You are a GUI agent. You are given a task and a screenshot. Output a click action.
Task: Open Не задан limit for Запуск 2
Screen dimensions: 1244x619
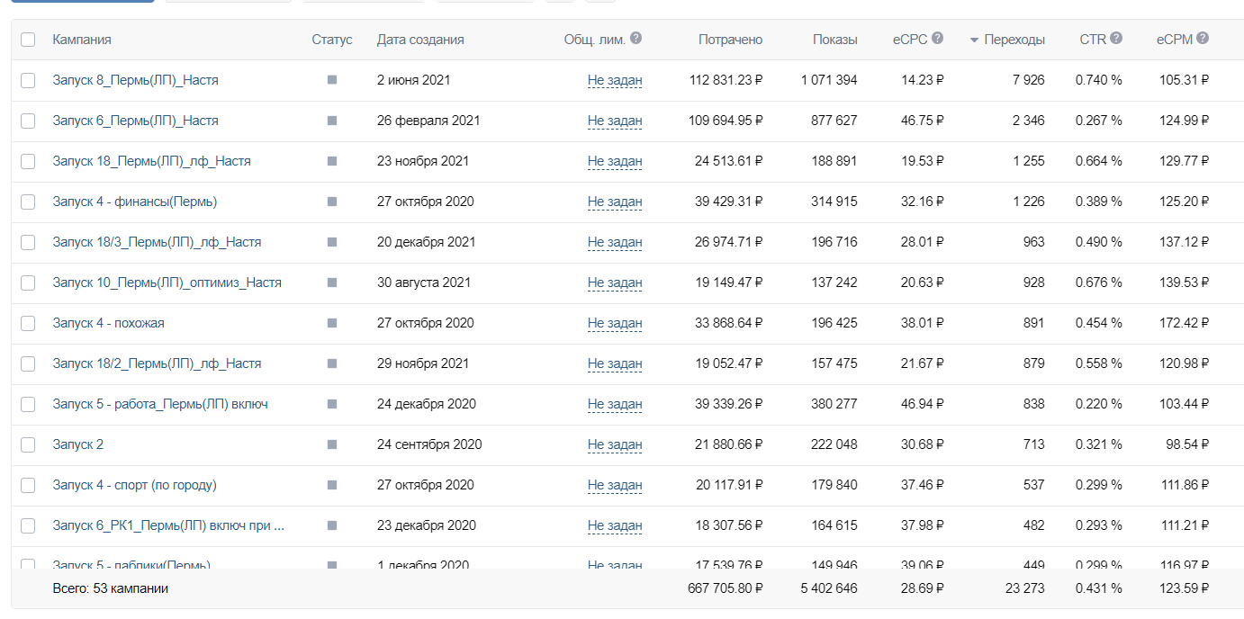click(x=615, y=444)
